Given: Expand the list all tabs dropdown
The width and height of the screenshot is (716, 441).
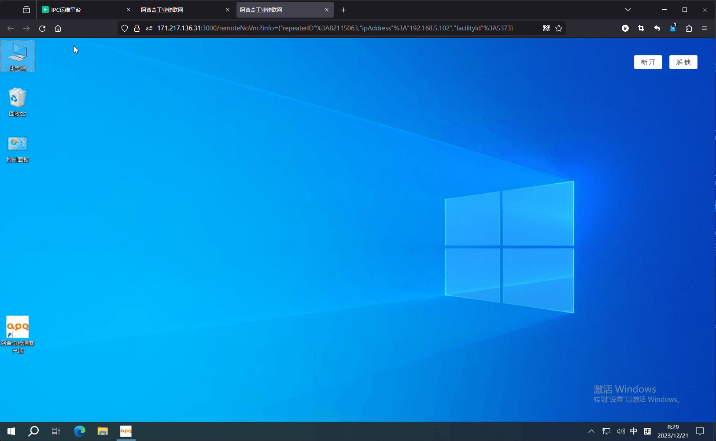Looking at the screenshot, I should pos(628,10).
